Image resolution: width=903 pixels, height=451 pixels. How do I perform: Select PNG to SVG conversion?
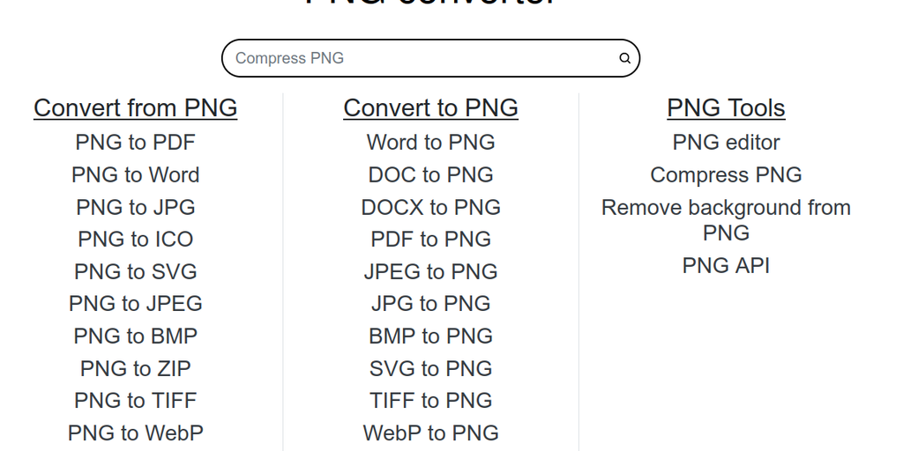135,272
